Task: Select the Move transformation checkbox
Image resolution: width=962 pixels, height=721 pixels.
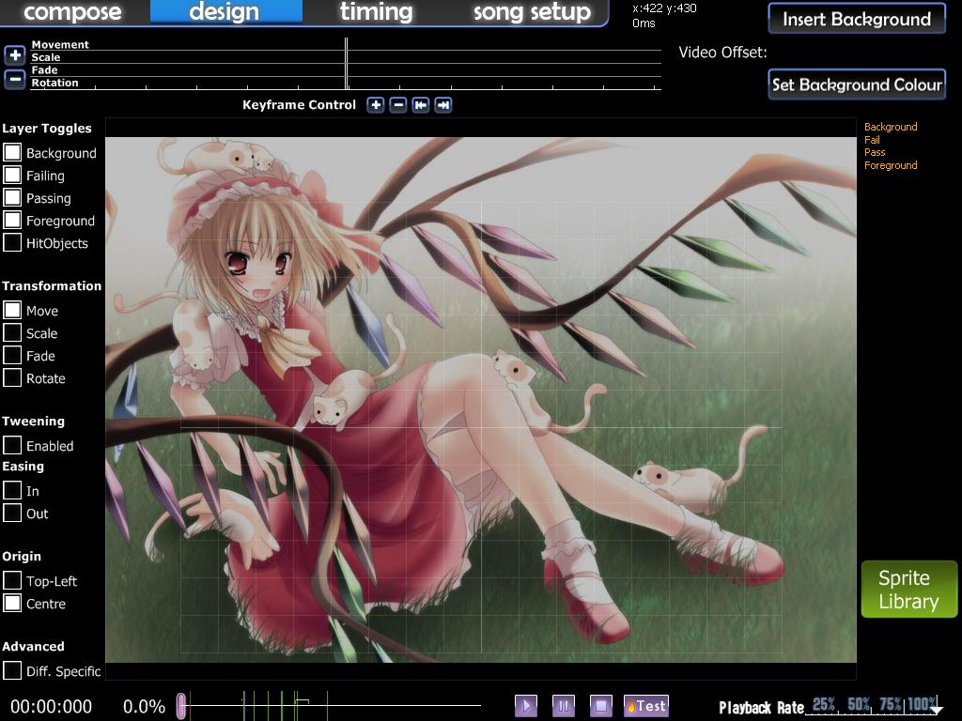Action: pos(12,310)
